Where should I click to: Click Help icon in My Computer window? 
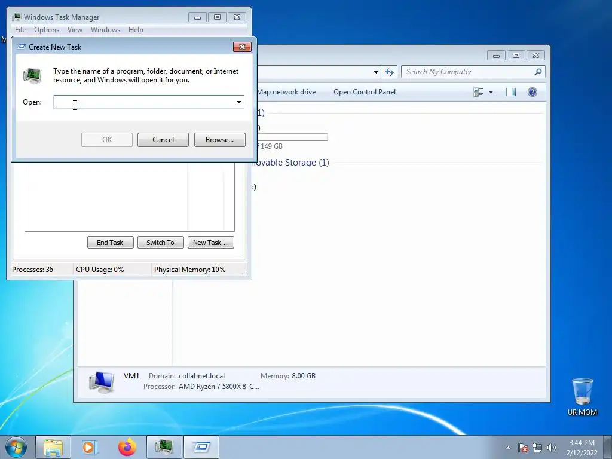click(x=533, y=92)
